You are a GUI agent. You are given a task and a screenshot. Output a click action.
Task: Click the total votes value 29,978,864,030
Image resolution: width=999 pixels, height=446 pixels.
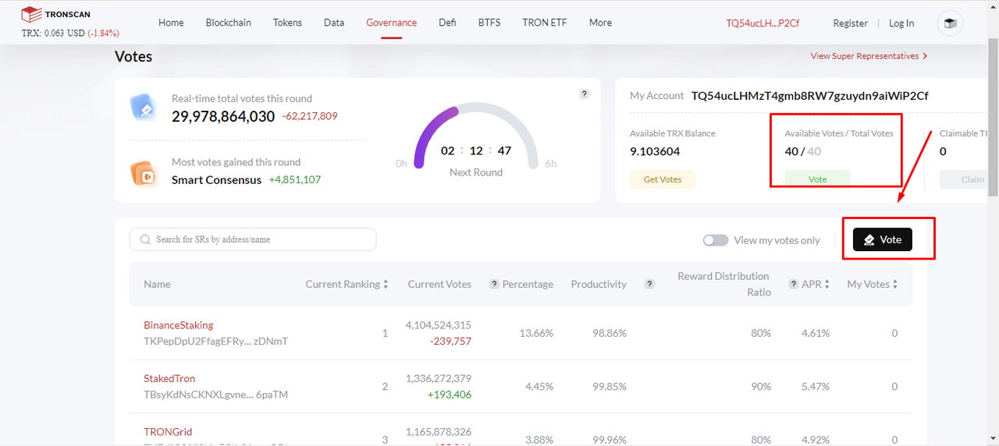[x=223, y=116]
